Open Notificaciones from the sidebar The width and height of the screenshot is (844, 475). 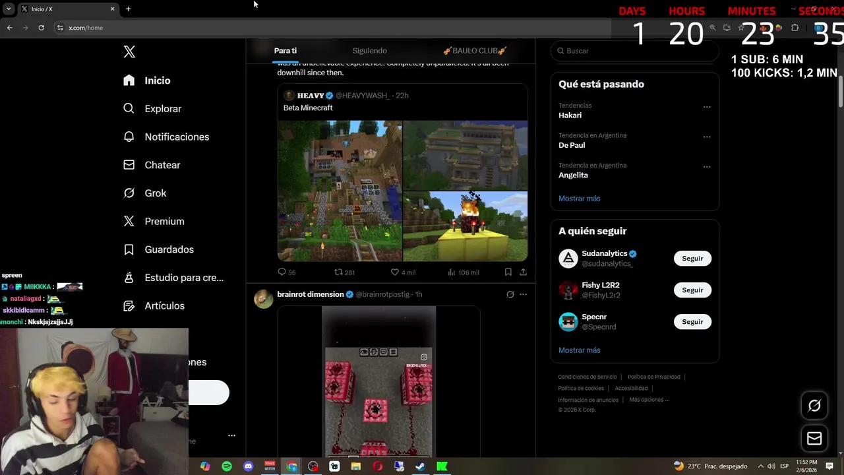(166, 137)
